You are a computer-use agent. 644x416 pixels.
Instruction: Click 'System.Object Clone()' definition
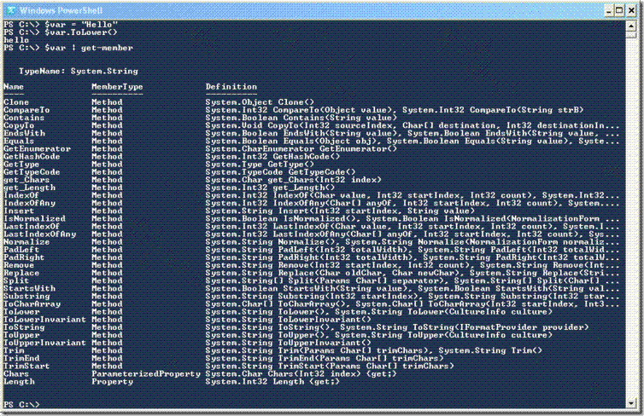click(x=260, y=102)
